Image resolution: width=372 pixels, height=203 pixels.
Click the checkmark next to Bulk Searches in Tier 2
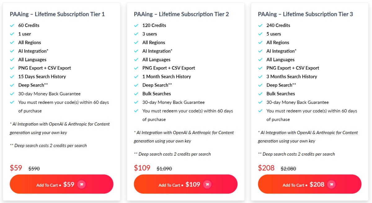pyautogui.click(x=136, y=94)
